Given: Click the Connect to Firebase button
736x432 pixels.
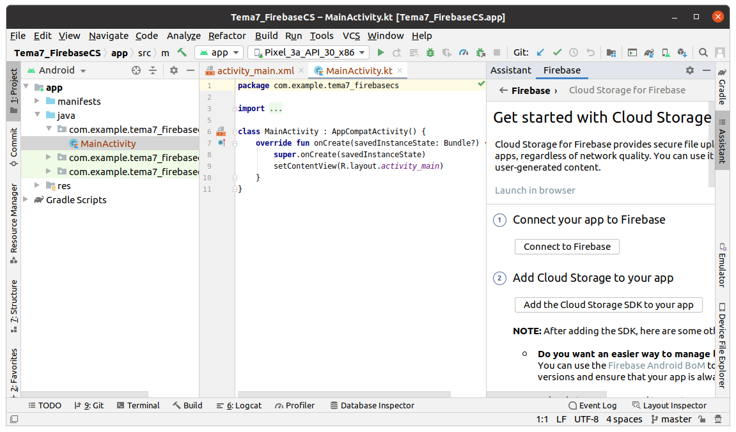Looking at the screenshot, I should click(567, 247).
